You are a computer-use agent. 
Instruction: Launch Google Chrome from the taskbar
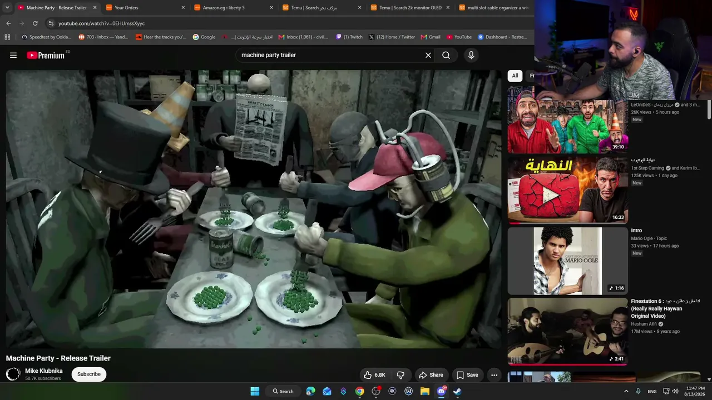tap(360, 391)
